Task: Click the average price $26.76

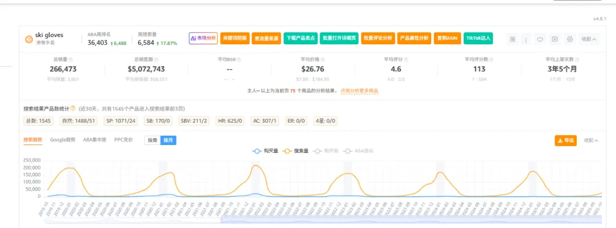Action: coord(313,69)
